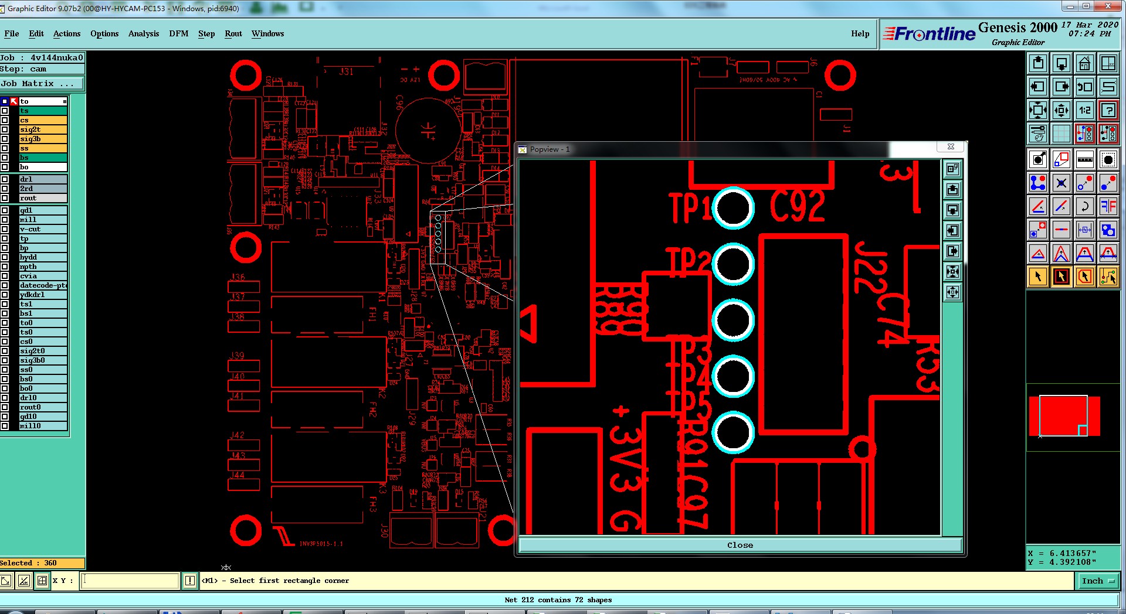This screenshot has width=1126, height=614.
Task: Click Close button in Popview window
Action: pos(740,545)
